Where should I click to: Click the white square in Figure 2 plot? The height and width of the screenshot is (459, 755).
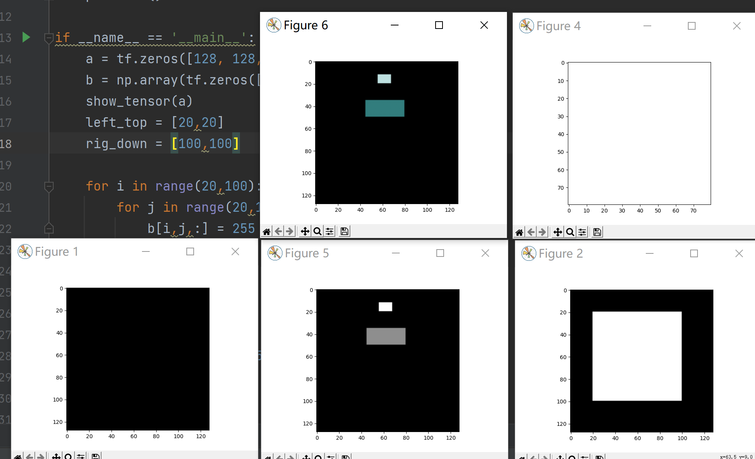pos(637,356)
